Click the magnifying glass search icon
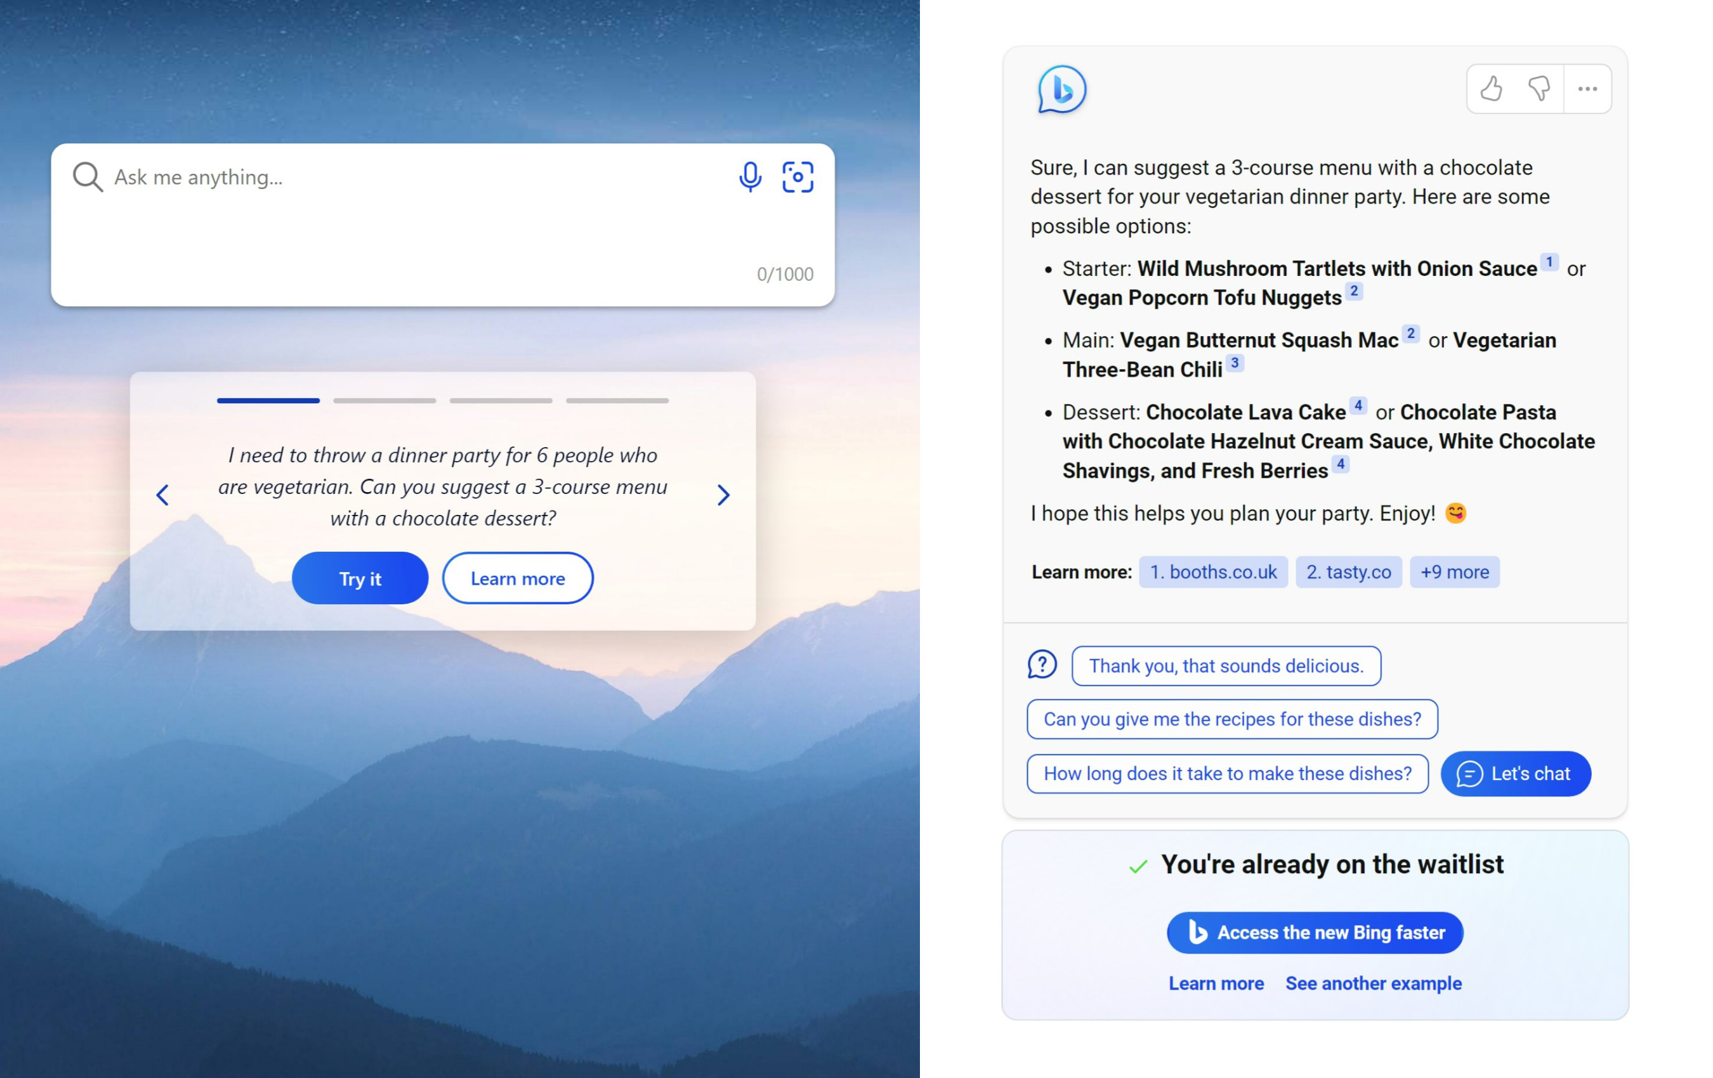This screenshot has height=1078, width=1713. (87, 175)
